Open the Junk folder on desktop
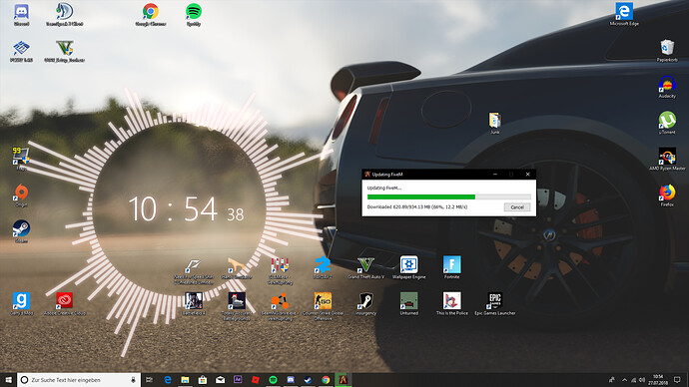 click(494, 124)
